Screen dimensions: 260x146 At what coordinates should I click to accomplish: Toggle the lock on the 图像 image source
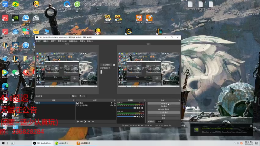coord(115,103)
